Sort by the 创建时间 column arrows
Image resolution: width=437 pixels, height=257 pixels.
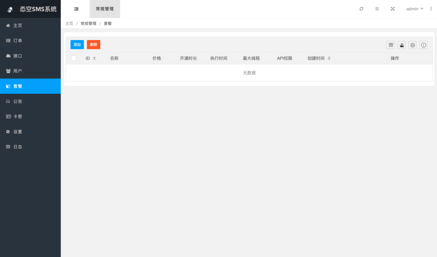tap(329, 58)
